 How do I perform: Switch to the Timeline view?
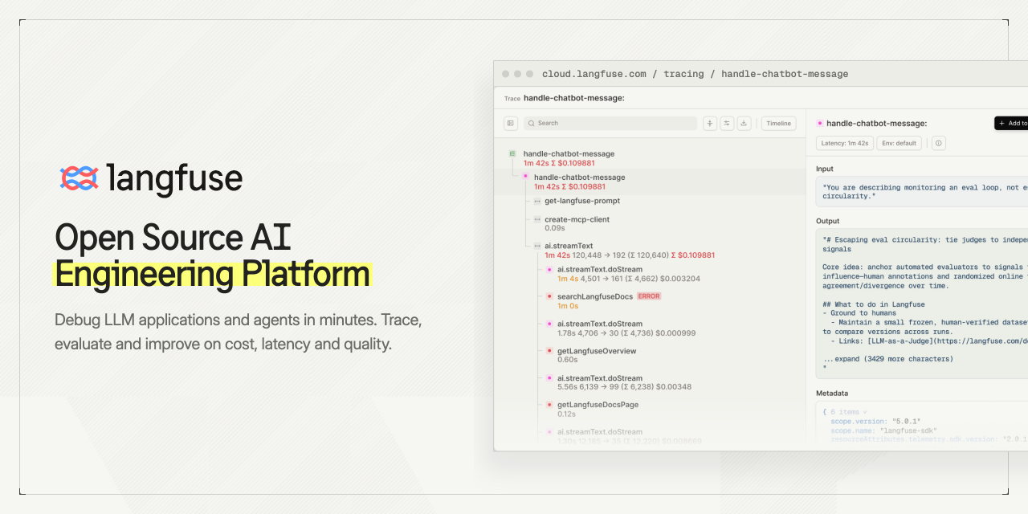778,123
